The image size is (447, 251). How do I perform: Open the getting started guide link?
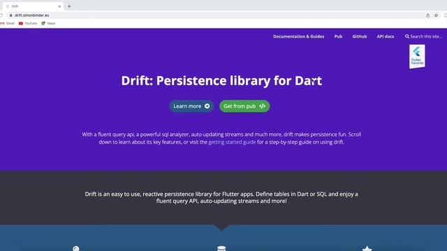pos(232,142)
